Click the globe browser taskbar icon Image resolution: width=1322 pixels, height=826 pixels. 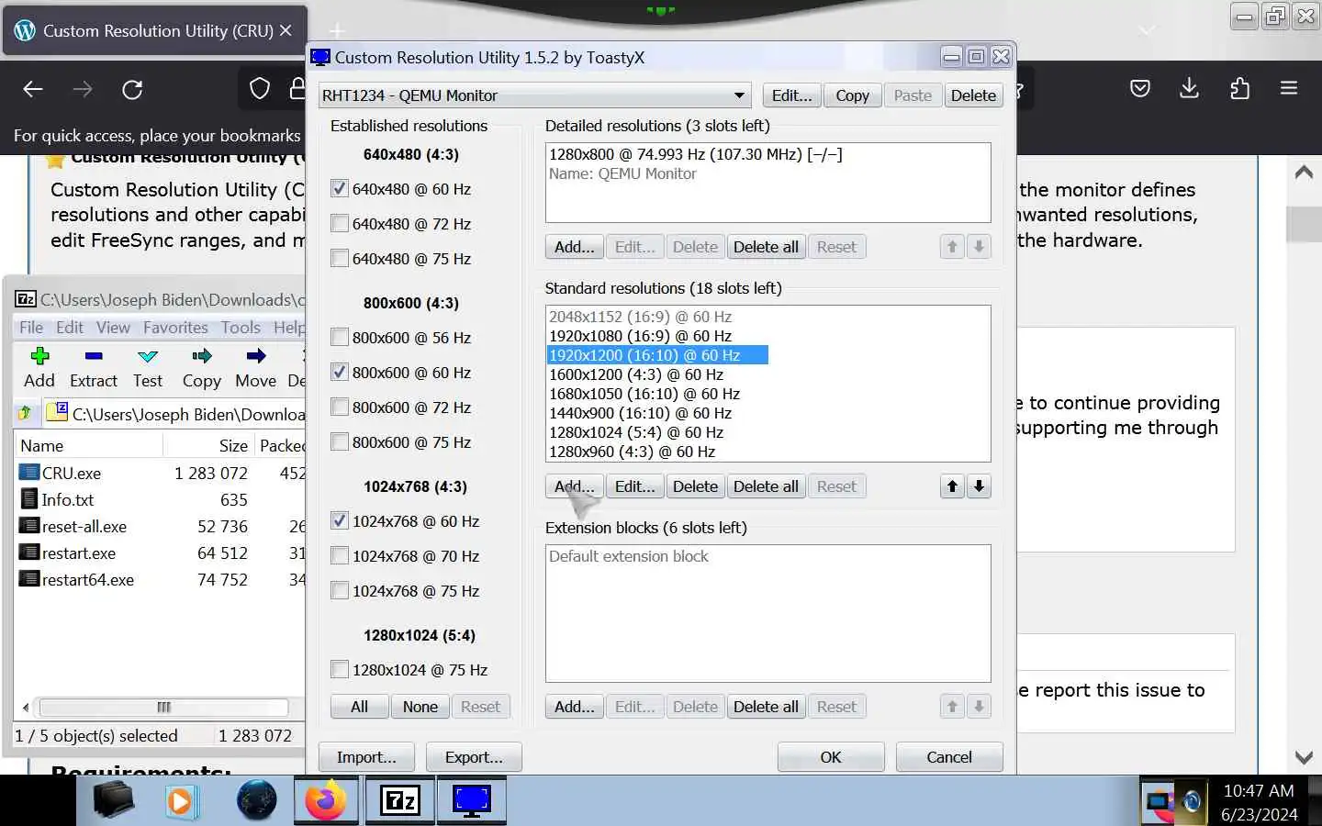256,801
